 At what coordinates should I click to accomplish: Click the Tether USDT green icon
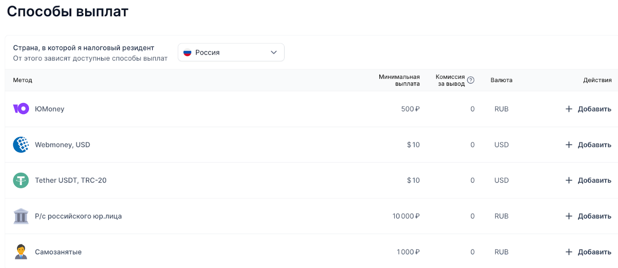[x=21, y=180]
